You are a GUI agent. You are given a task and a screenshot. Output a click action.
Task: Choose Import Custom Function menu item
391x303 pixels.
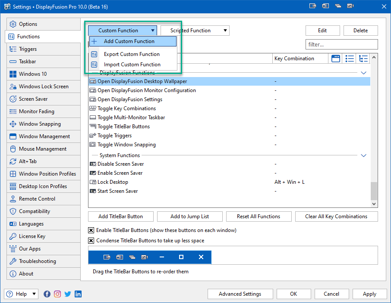pyautogui.click(x=133, y=65)
